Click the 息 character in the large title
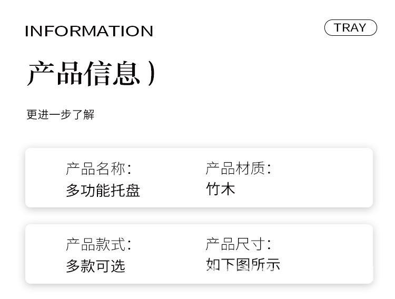The width and height of the screenshot is (395, 299). click(x=126, y=73)
